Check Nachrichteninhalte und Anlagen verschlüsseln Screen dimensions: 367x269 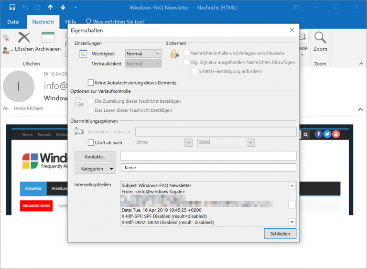click(186, 53)
